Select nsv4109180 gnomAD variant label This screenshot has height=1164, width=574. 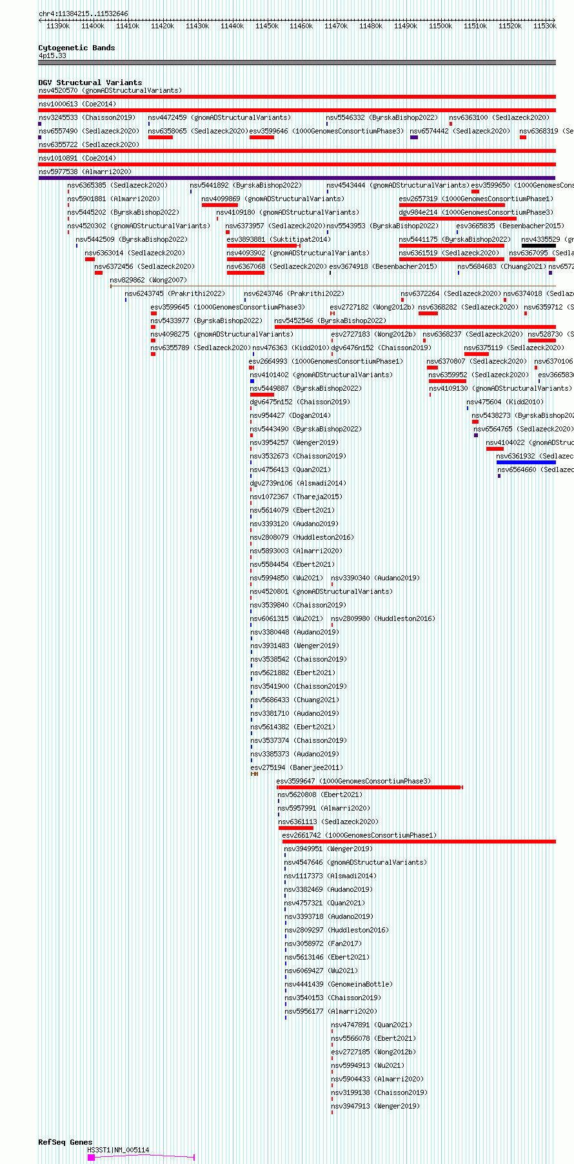point(288,212)
